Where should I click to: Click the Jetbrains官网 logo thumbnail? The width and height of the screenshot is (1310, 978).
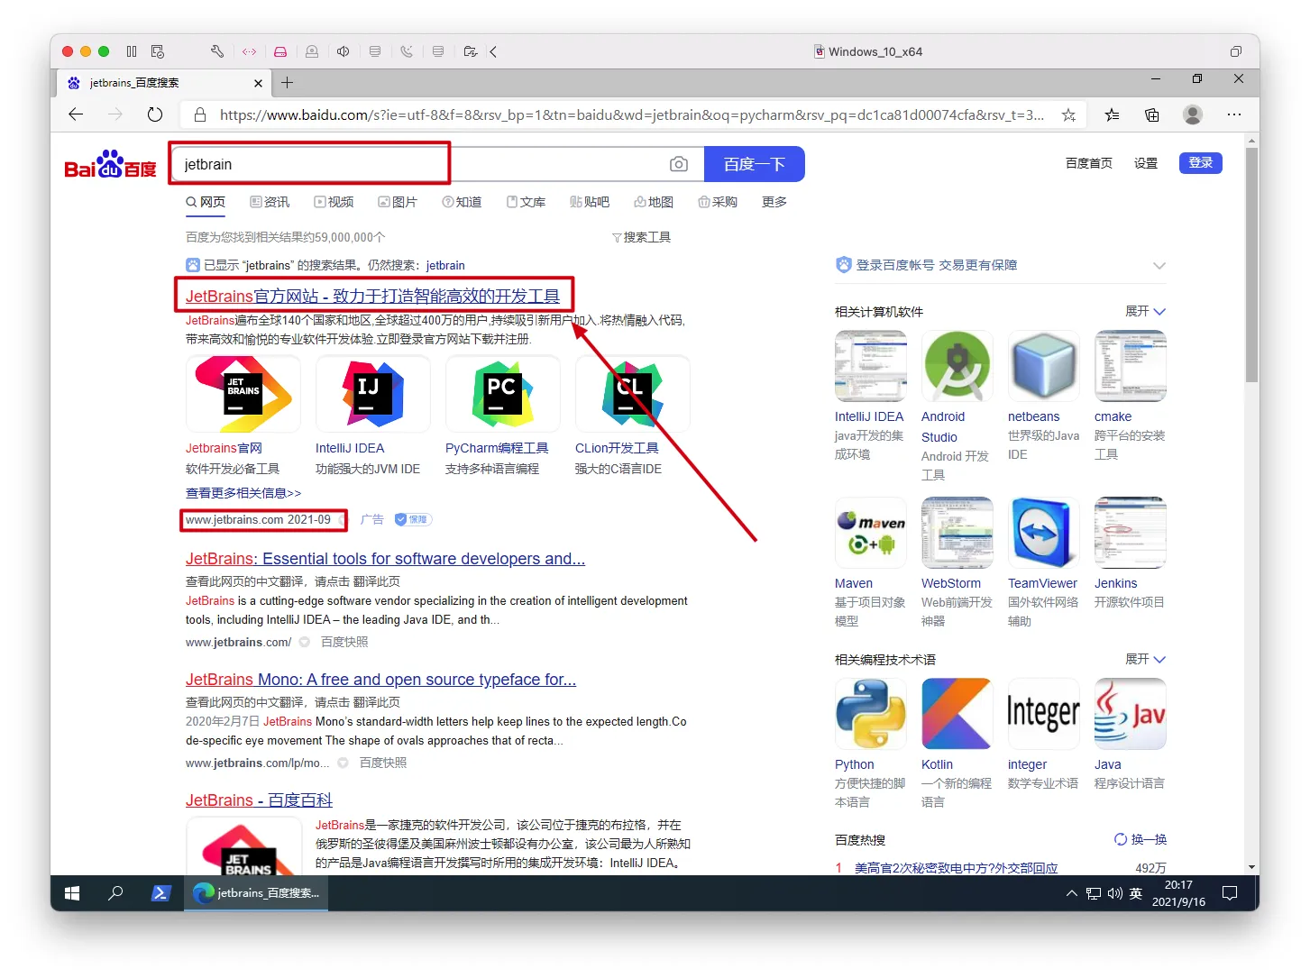(243, 394)
